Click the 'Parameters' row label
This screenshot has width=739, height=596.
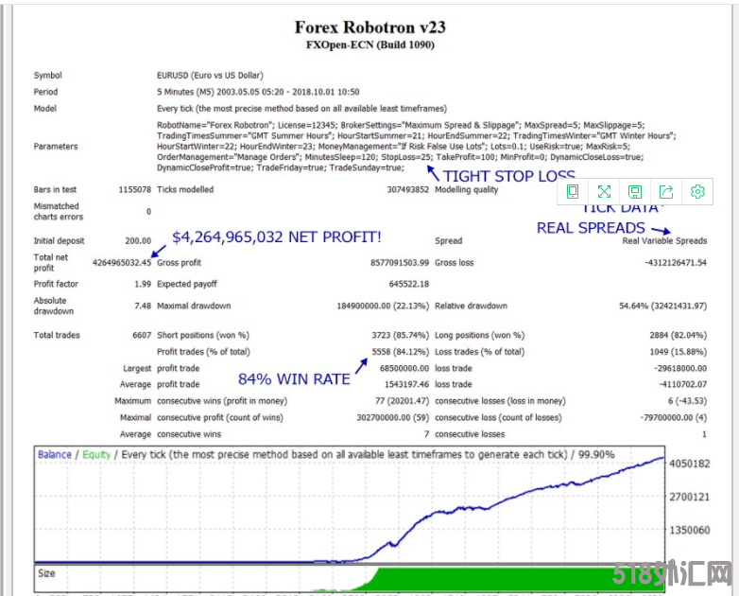56,147
